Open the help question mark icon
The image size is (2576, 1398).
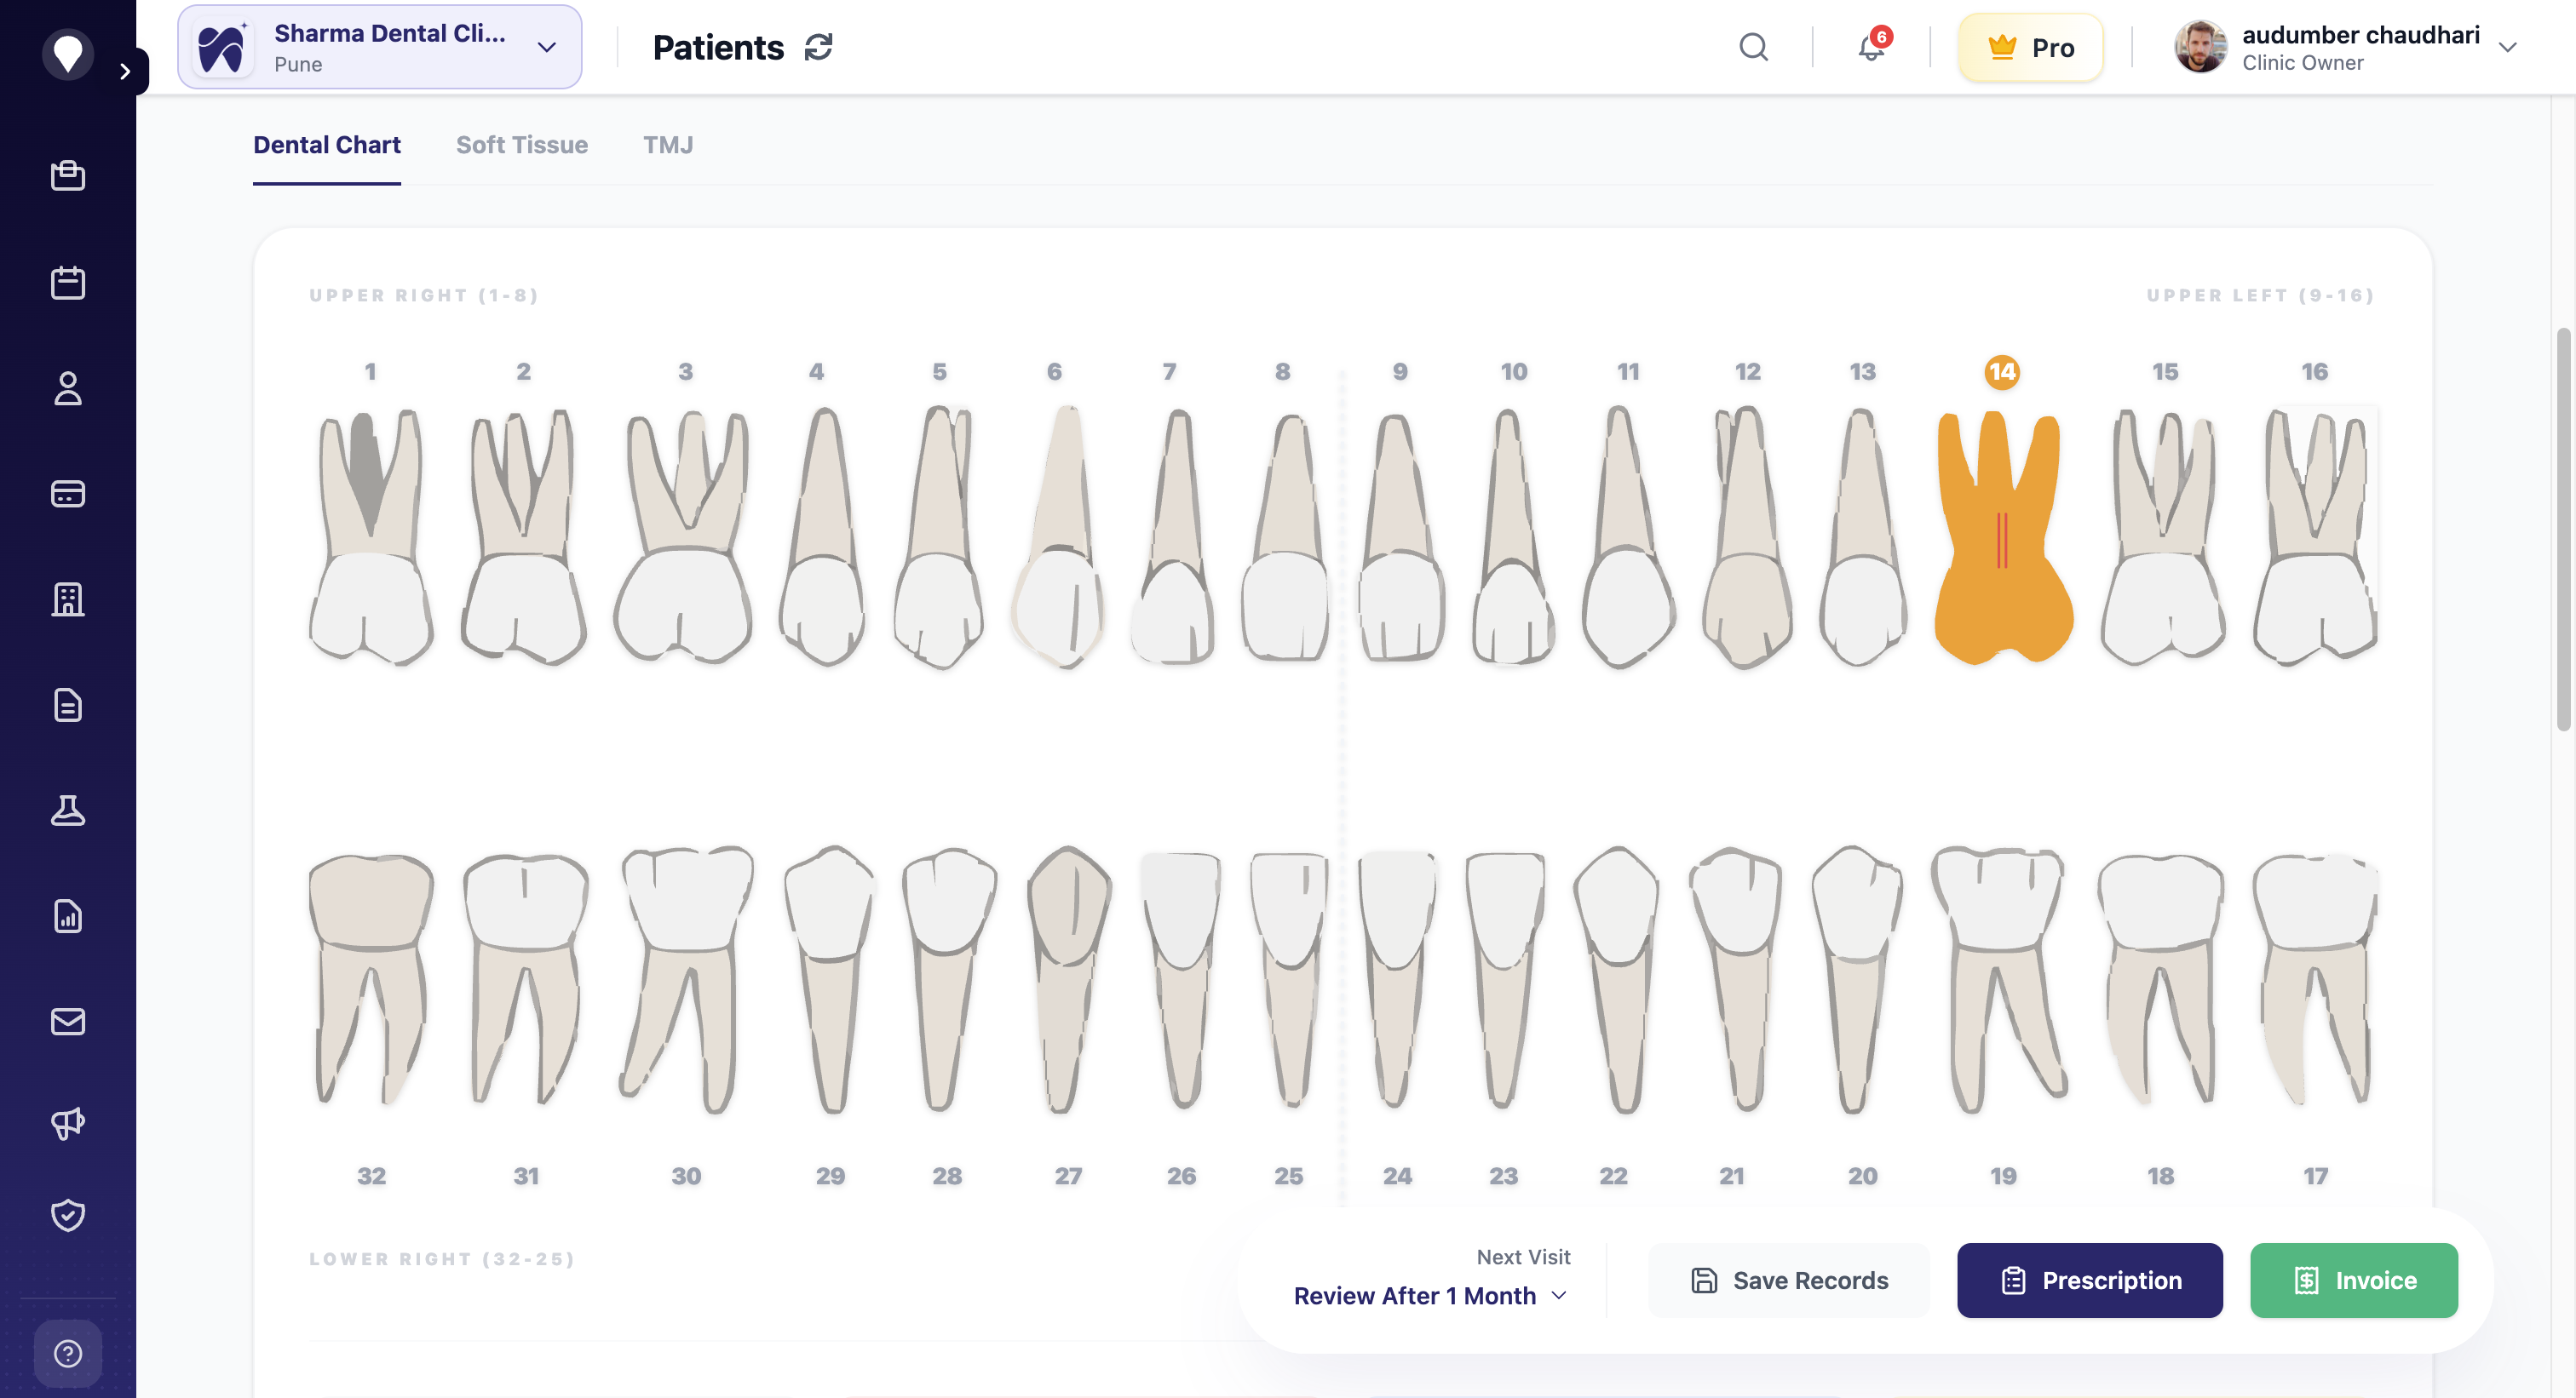68,1353
